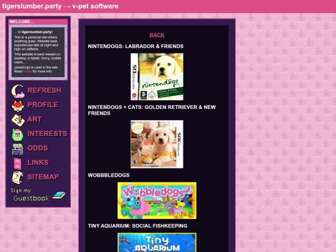Click the 'This is a personal site' paragraph
The width and height of the screenshot is (336, 252).
click(36, 43)
